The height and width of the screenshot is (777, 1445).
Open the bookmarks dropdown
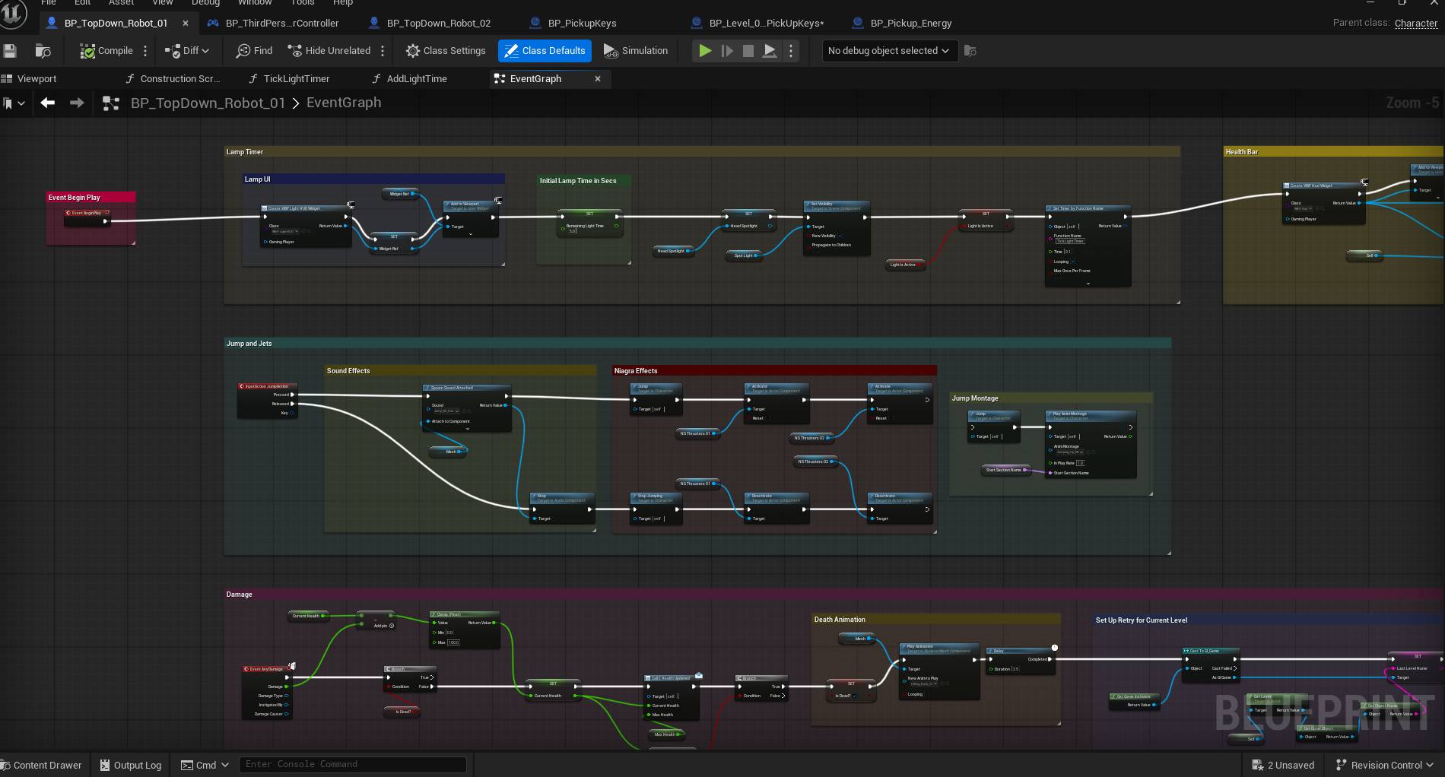pos(14,103)
